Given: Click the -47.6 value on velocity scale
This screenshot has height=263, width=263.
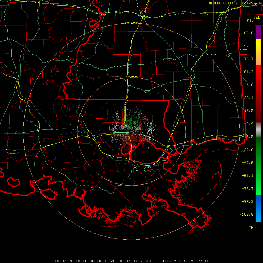Looking at the screenshot, I should [x=248, y=163].
